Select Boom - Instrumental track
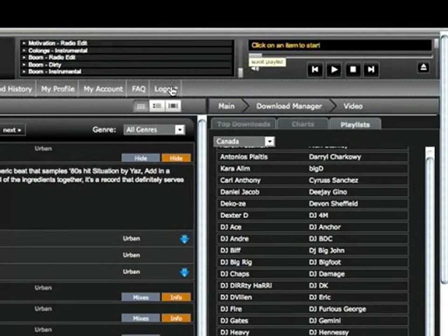 coord(55,71)
